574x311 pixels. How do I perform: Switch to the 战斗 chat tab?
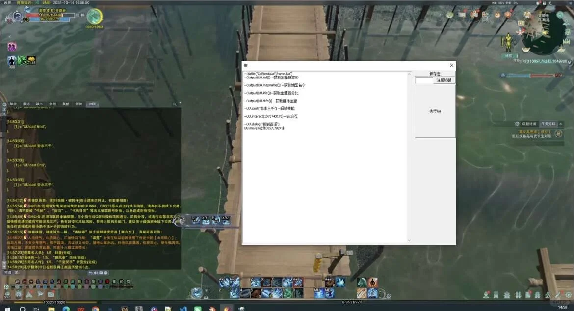coord(40,104)
